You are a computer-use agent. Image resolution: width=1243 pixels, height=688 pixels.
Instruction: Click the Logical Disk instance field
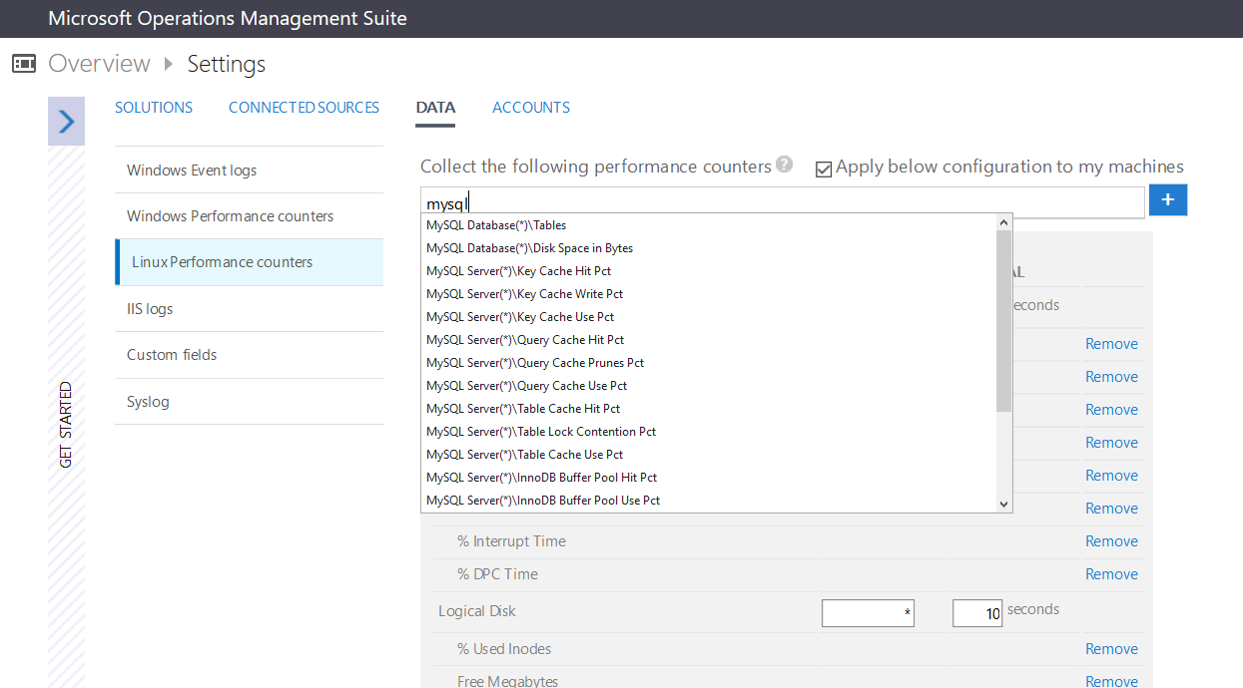[x=868, y=613]
